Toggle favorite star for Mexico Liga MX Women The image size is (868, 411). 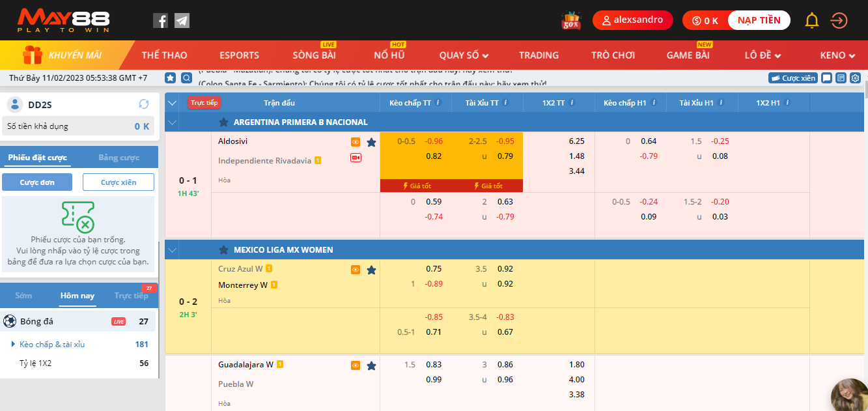point(223,250)
